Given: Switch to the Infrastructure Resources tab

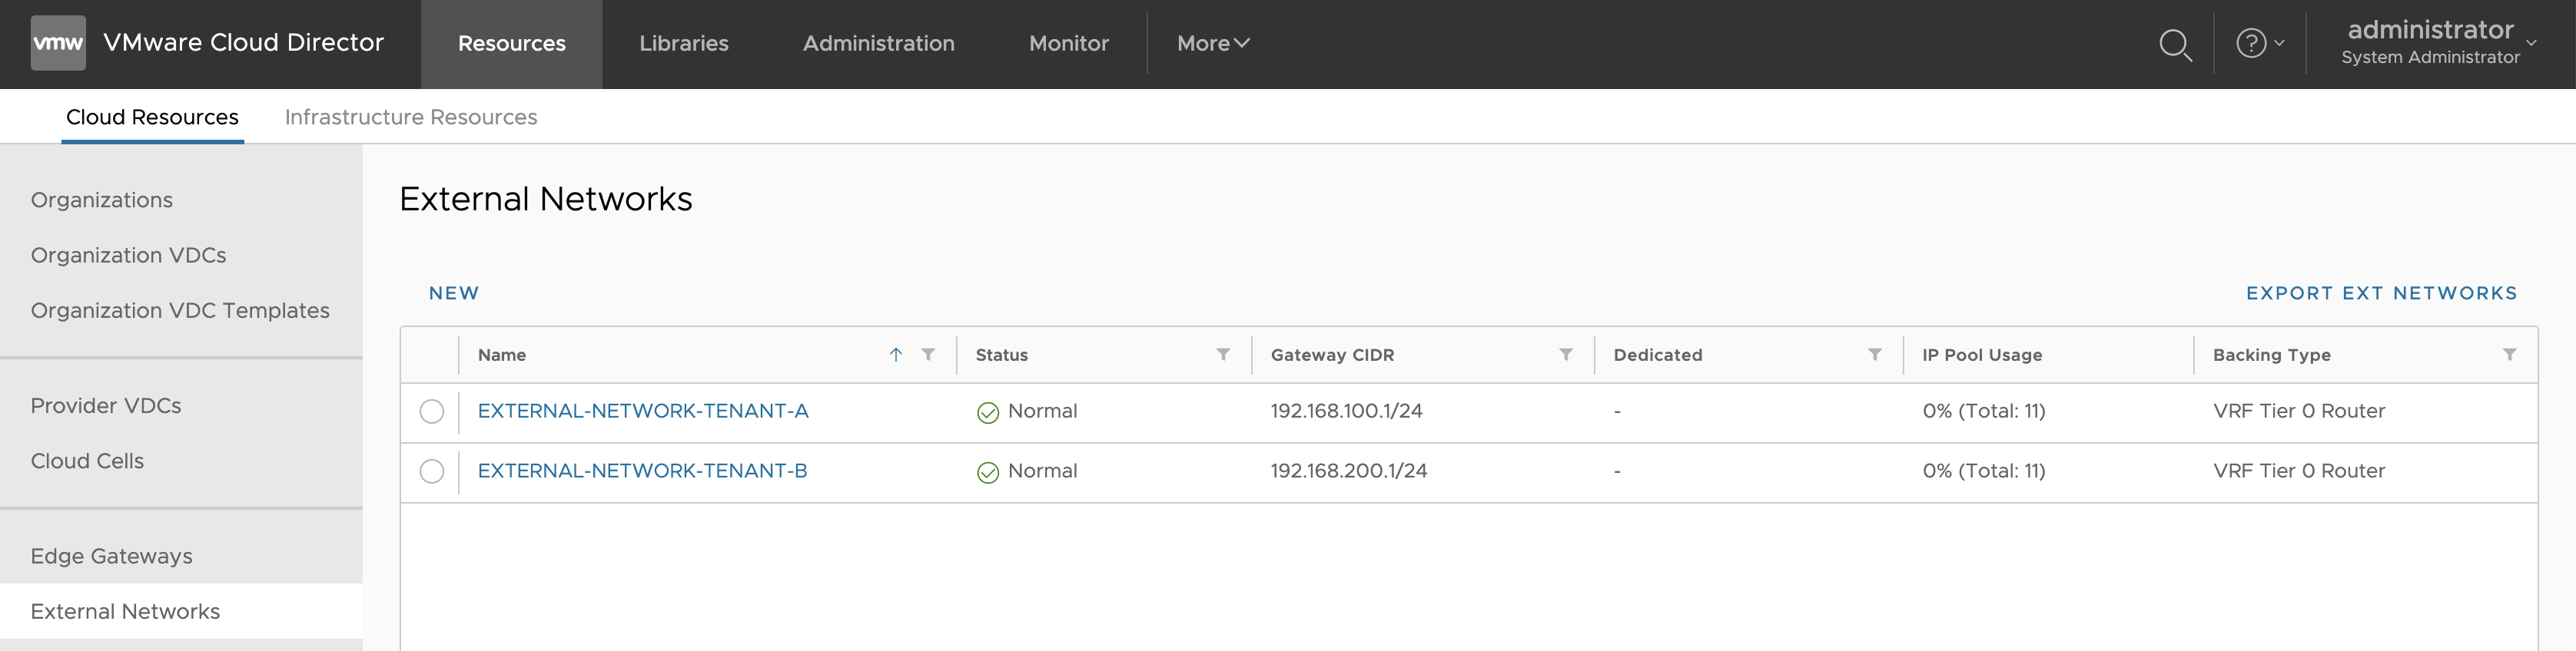Looking at the screenshot, I should pos(410,117).
